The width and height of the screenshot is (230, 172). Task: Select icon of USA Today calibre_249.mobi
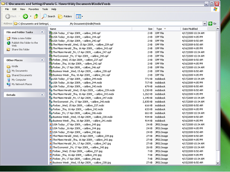(x=50, y=79)
